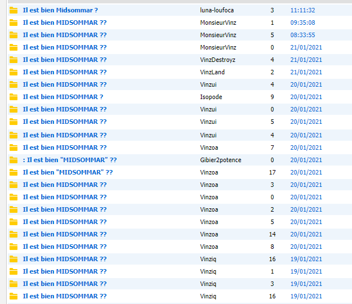Click folder icon of Vinzui topic with 5 replies
Viewport: 352px width, 304px height.
[x=14, y=122]
